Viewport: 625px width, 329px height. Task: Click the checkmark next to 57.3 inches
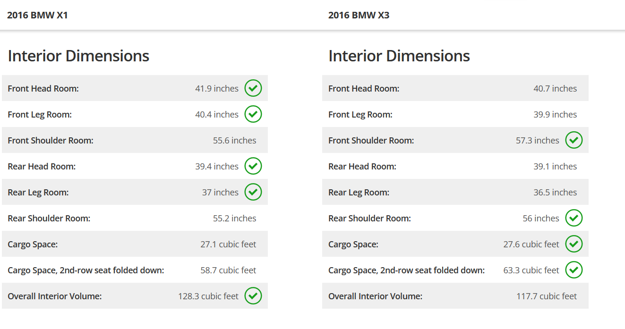coord(574,140)
